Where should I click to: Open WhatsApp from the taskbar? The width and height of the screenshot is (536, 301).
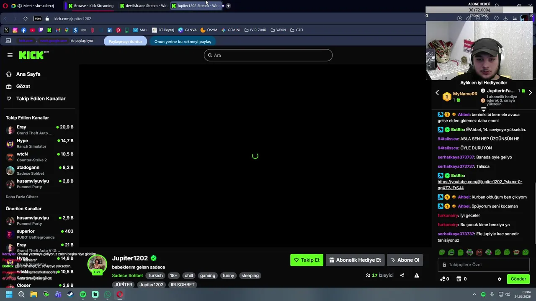108,295
